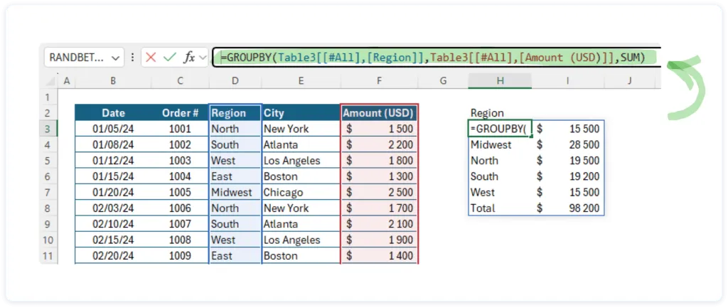
Task: Click the three-dot Name Box resize handle
Action: [133, 57]
